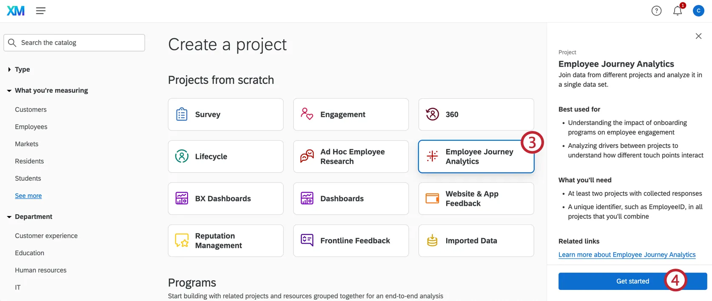Pick the Imported Data icon
The height and width of the screenshot is (301, 712).
tap(432, 241)
